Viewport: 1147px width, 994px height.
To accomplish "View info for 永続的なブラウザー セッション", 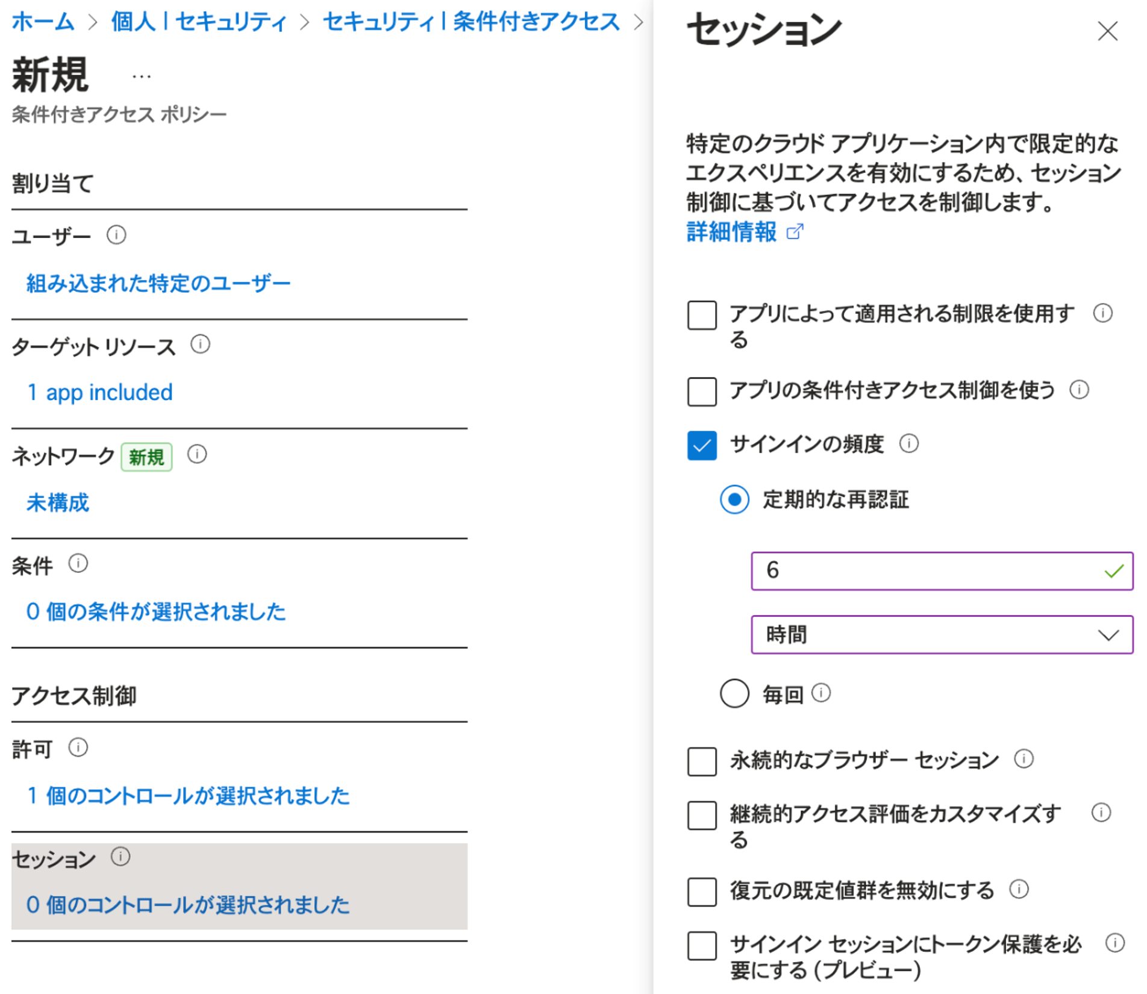I will click(1024, 760).
